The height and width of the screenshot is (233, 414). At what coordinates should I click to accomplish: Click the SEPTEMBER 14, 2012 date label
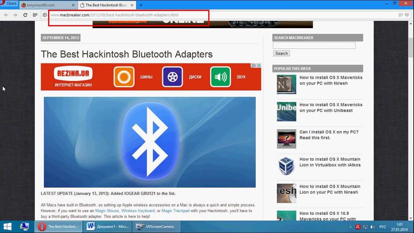(61, 38)
